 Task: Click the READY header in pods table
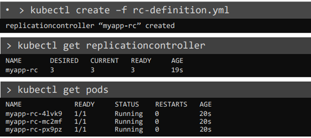(84, 104)
